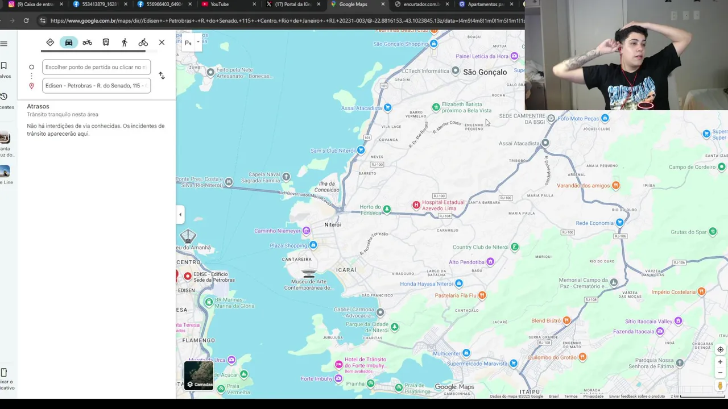Select Hospital Estadual Azevedo Lima marker
Image resolution: width=728 pixels, height=409 pixels.
pos(416,204)
